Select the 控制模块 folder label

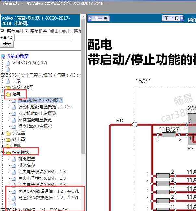point(21,152)
